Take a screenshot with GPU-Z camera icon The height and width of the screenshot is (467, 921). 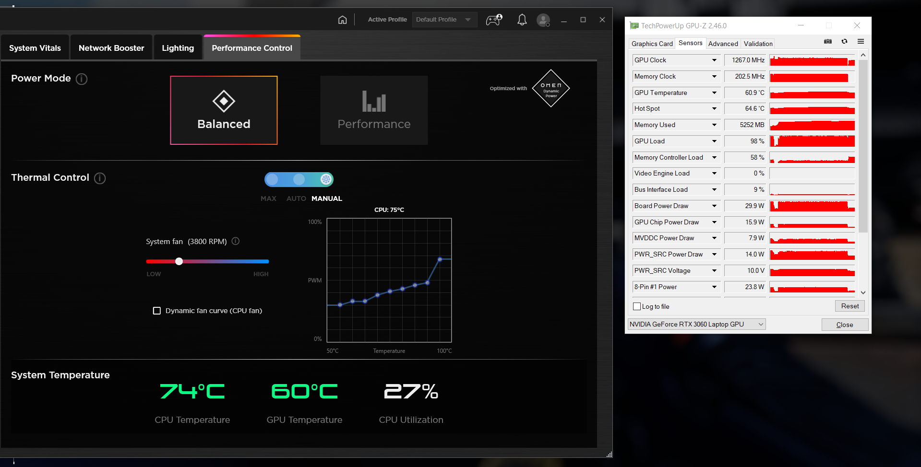tap(827, 42)
